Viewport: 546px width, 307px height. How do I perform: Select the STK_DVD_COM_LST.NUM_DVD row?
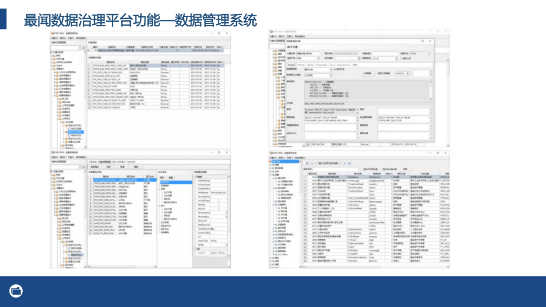pos(156,72)
